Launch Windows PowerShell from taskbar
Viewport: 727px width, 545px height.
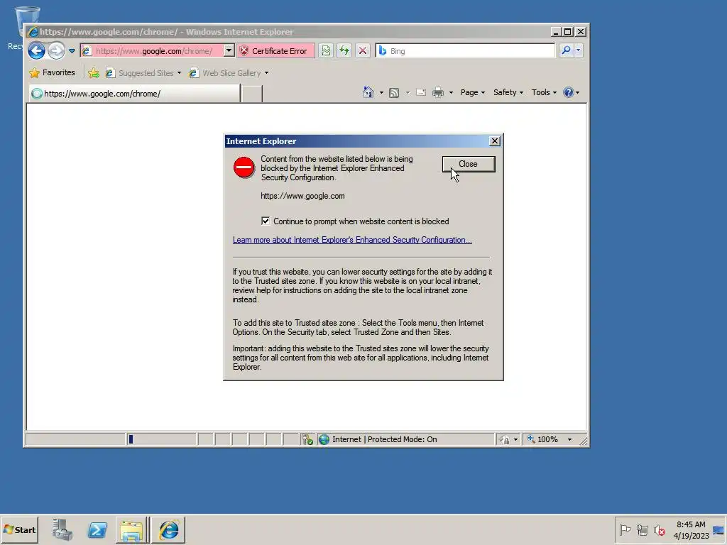pyautogui.click(x=97, y=529)
